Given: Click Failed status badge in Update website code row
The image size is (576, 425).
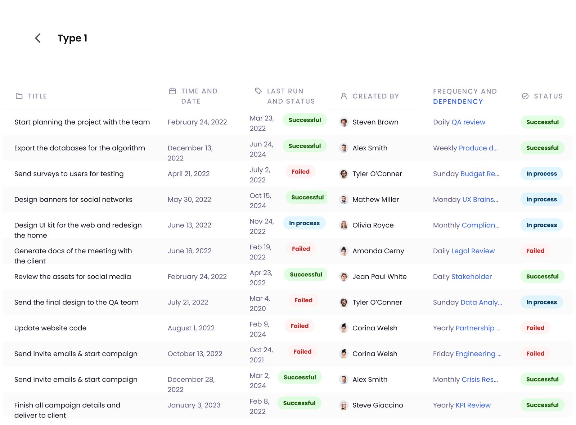Looking at the screenshot, I should click(535, 328).
